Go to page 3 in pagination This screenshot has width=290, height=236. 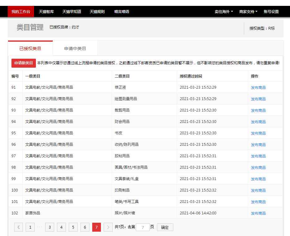(50, 227)
